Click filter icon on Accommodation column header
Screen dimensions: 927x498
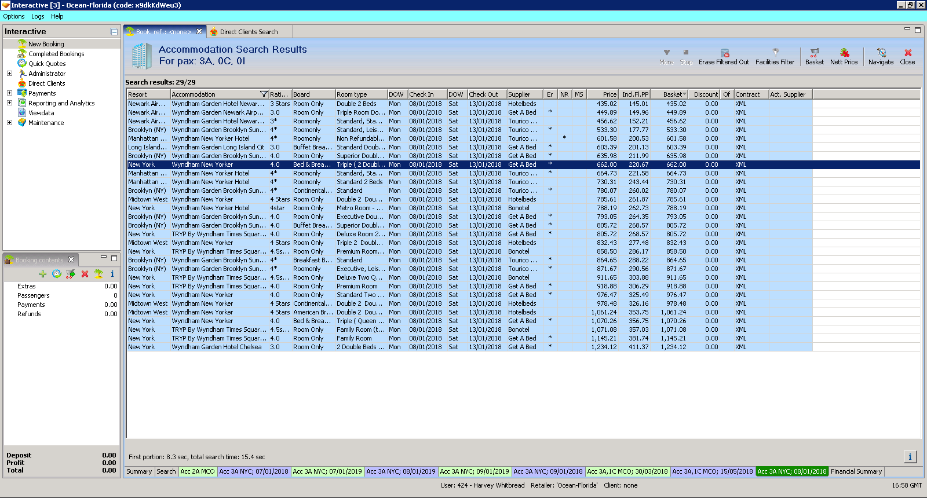point(264,94)
